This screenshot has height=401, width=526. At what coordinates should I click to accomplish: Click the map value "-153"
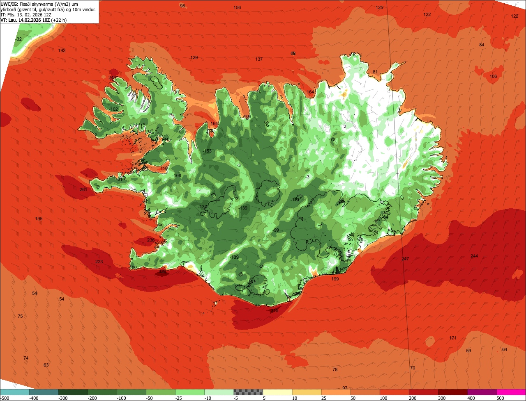click(x=207, y=151)
